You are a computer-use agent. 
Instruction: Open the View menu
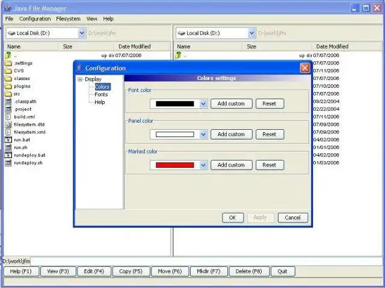(91, 19)
